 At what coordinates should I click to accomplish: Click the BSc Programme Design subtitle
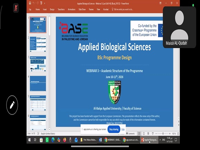[x=115, y=58]
